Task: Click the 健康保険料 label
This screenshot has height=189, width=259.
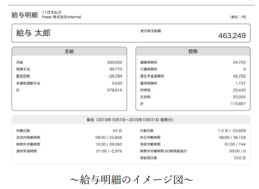Action: click(149, 63)
